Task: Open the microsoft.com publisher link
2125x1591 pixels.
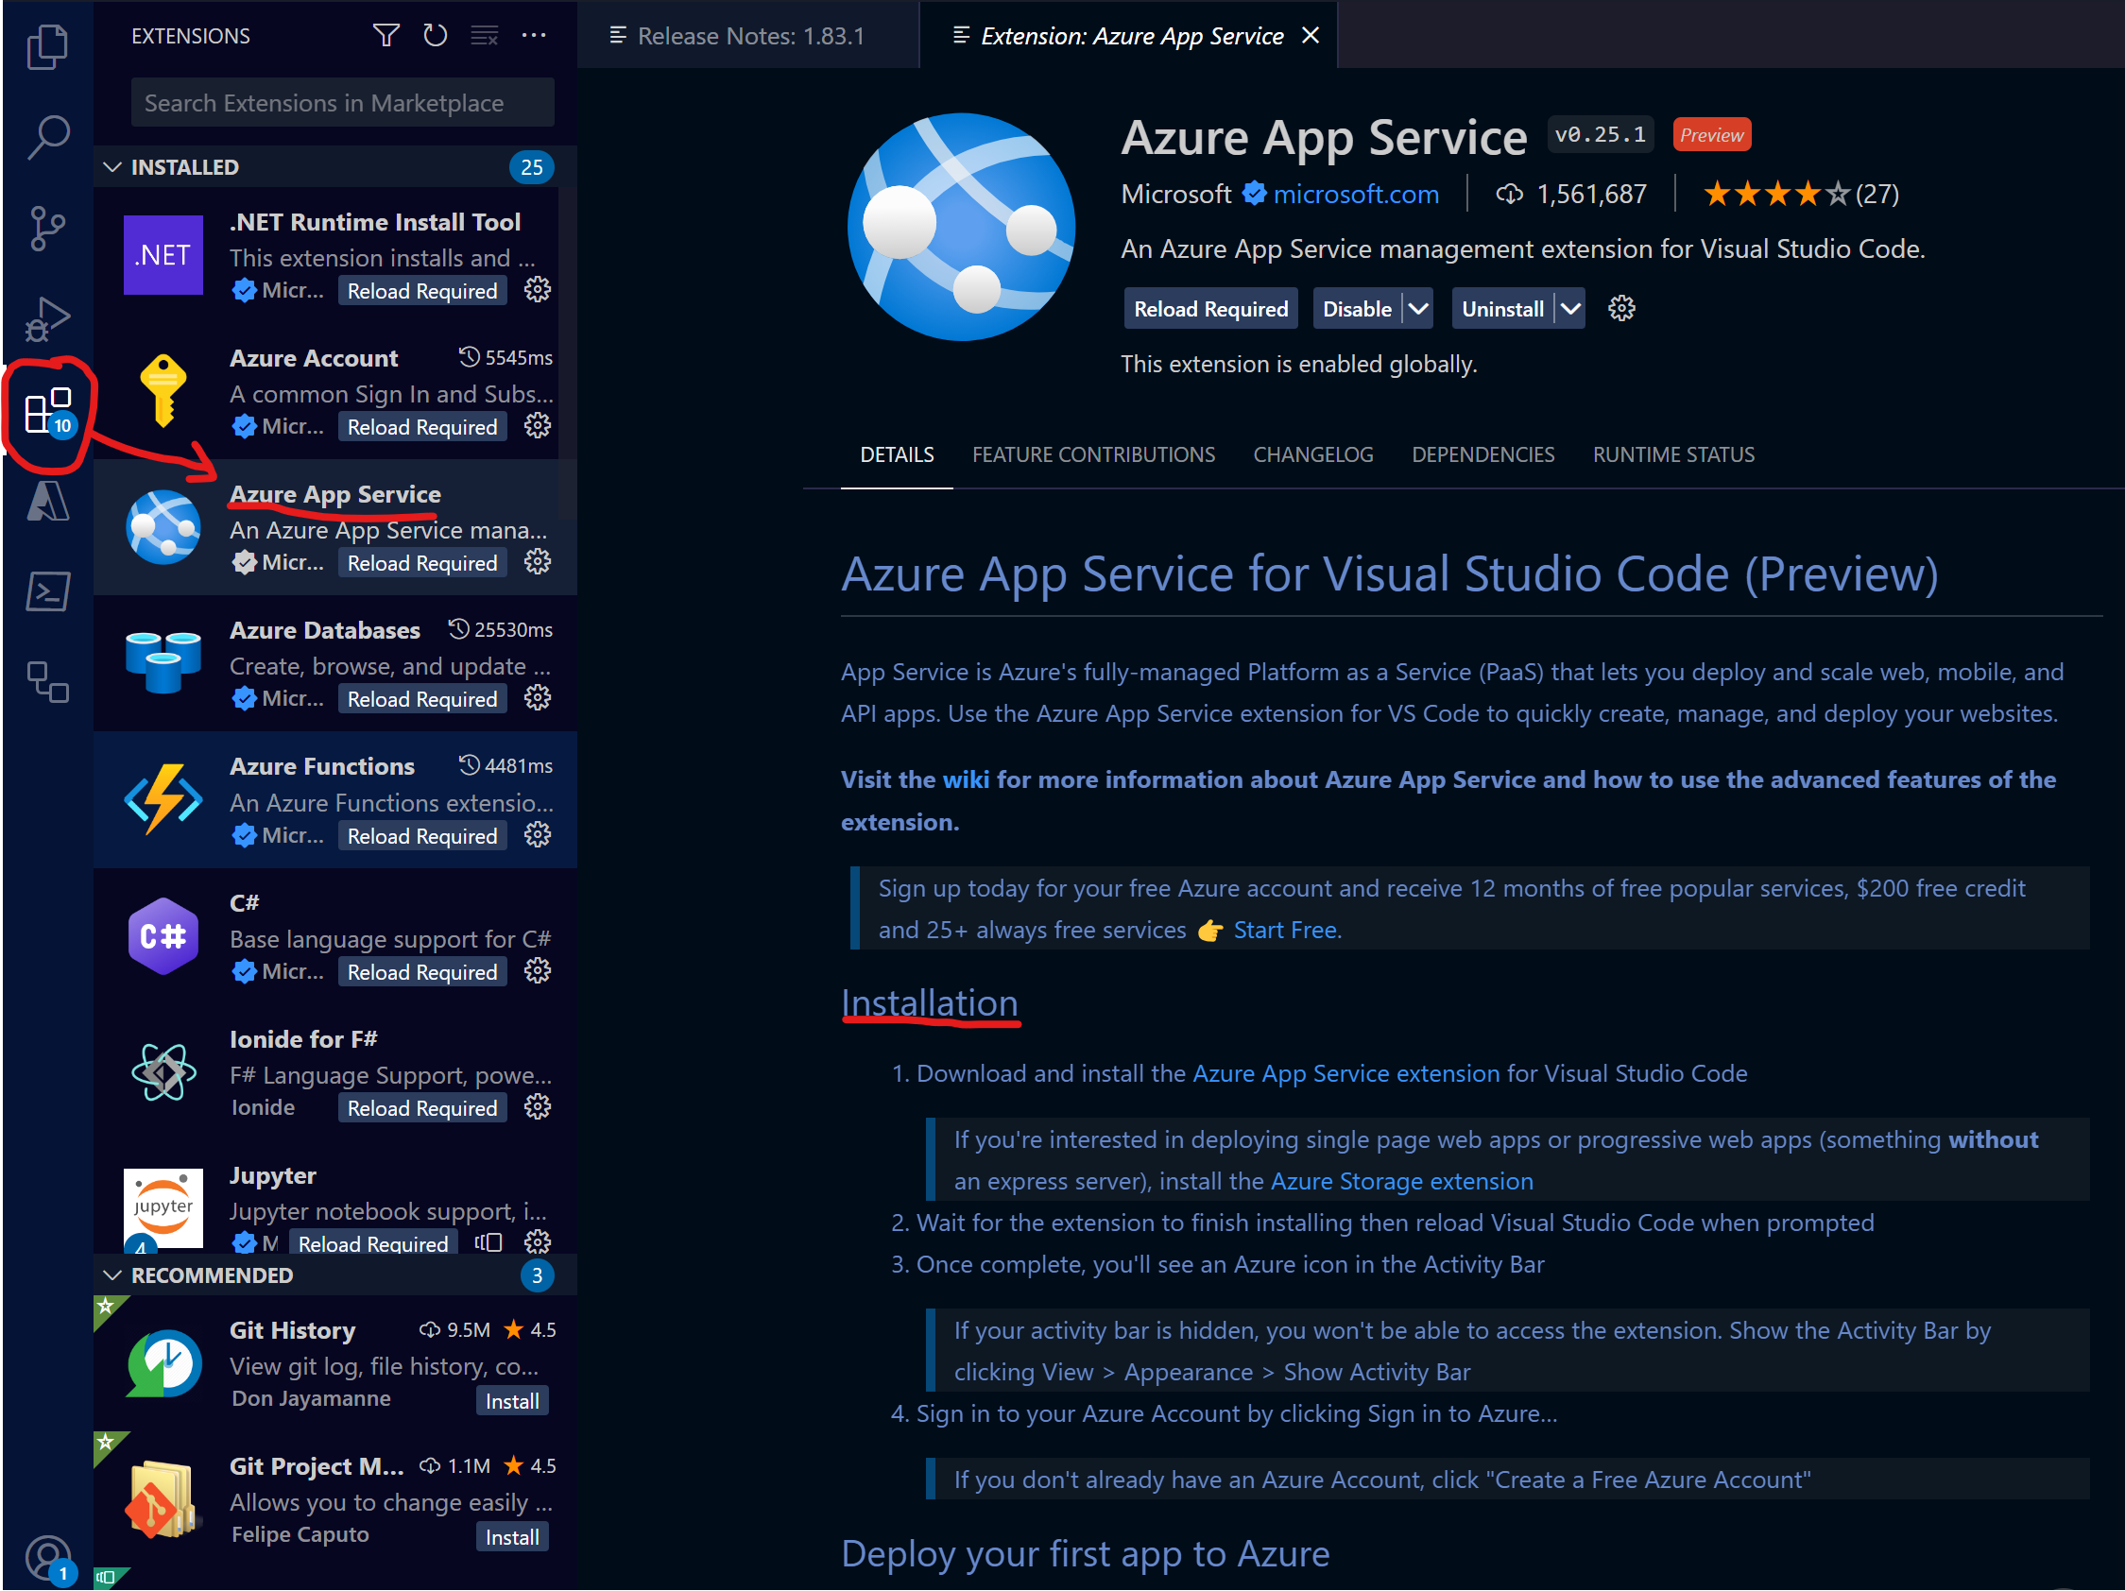Action: (1356, 193)
